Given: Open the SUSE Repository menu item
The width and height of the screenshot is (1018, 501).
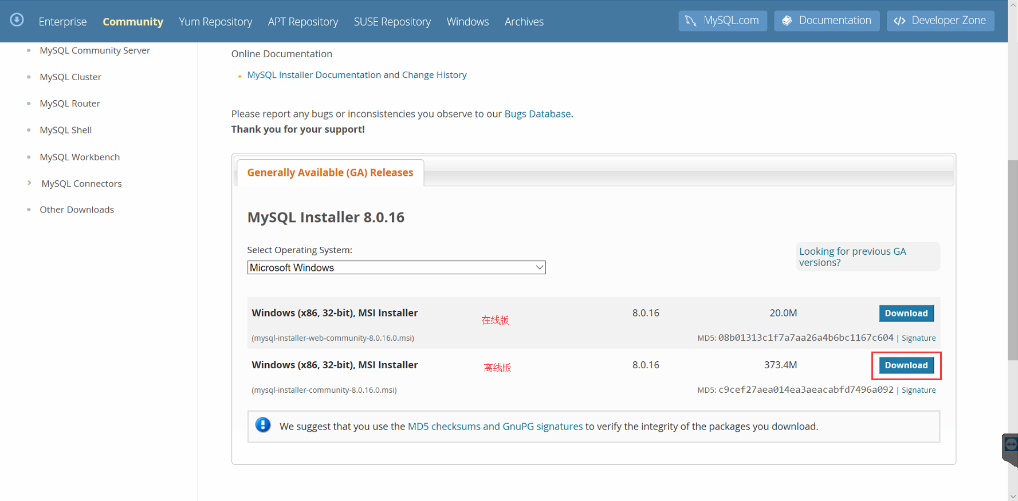Looking at the screenshot, I should tap(392, 21).
